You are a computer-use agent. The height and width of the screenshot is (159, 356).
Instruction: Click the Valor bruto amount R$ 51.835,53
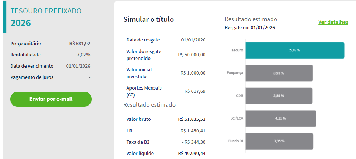tap(192, 119)
